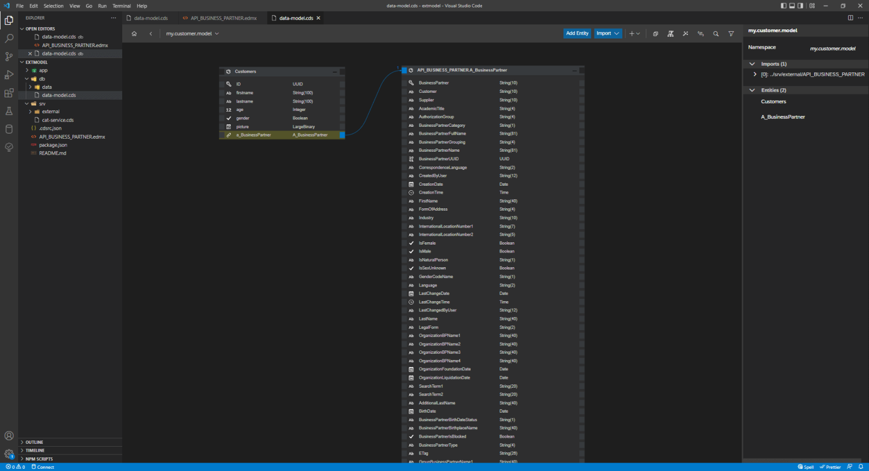Select the Source Control icon
Image resolution: width=869 pixels, height=471 pixels.
pos(8,57)
